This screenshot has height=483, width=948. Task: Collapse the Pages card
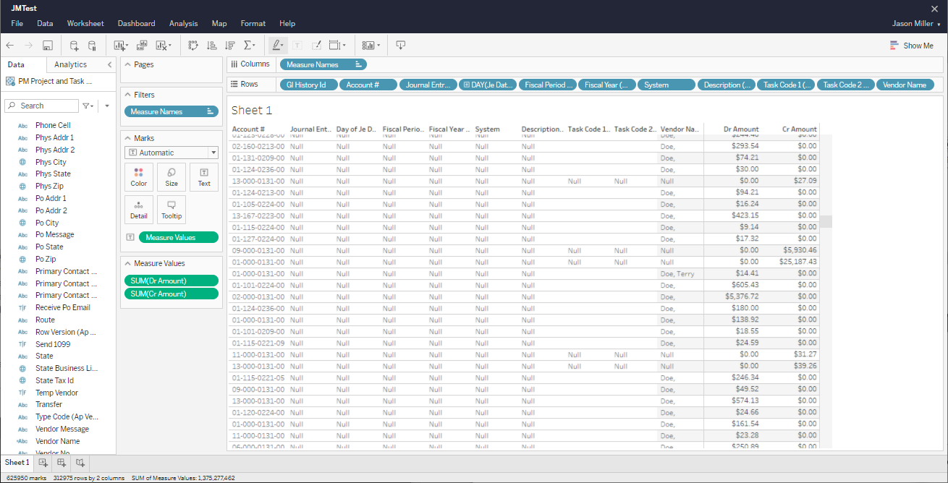[128, 64]
